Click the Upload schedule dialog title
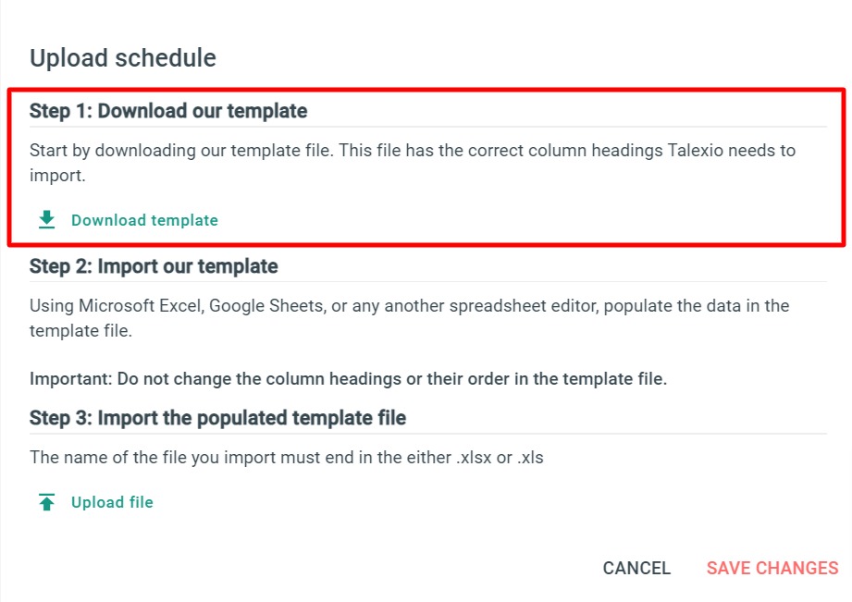The width and height of the screenshot is (852, 602). pos(123,57)
